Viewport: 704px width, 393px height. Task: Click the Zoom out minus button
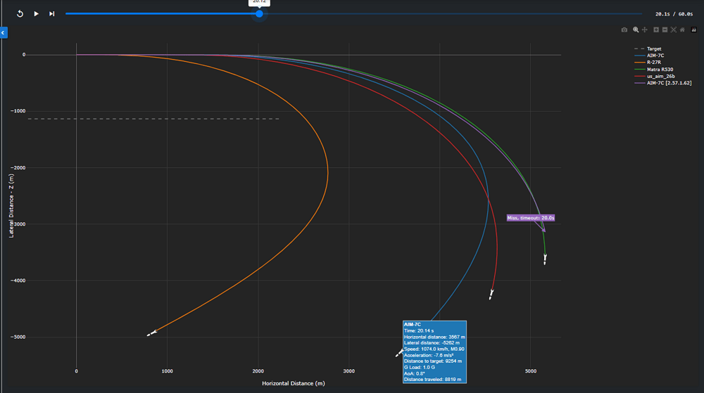[665, 30]
